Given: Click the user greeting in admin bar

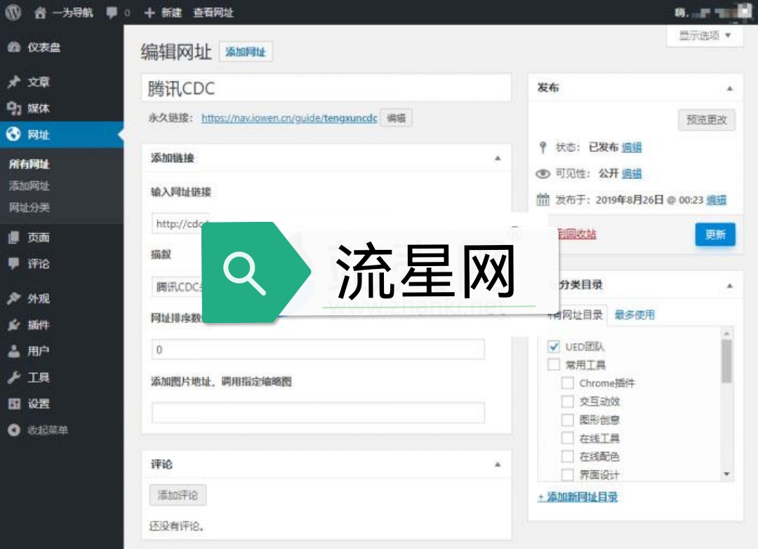Looking at the screenshot, I should click(712, 13).
